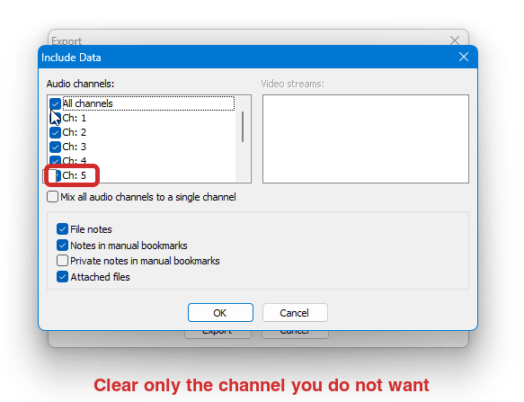Clear the Ch: 3 channel checkbox

(55, 147)
